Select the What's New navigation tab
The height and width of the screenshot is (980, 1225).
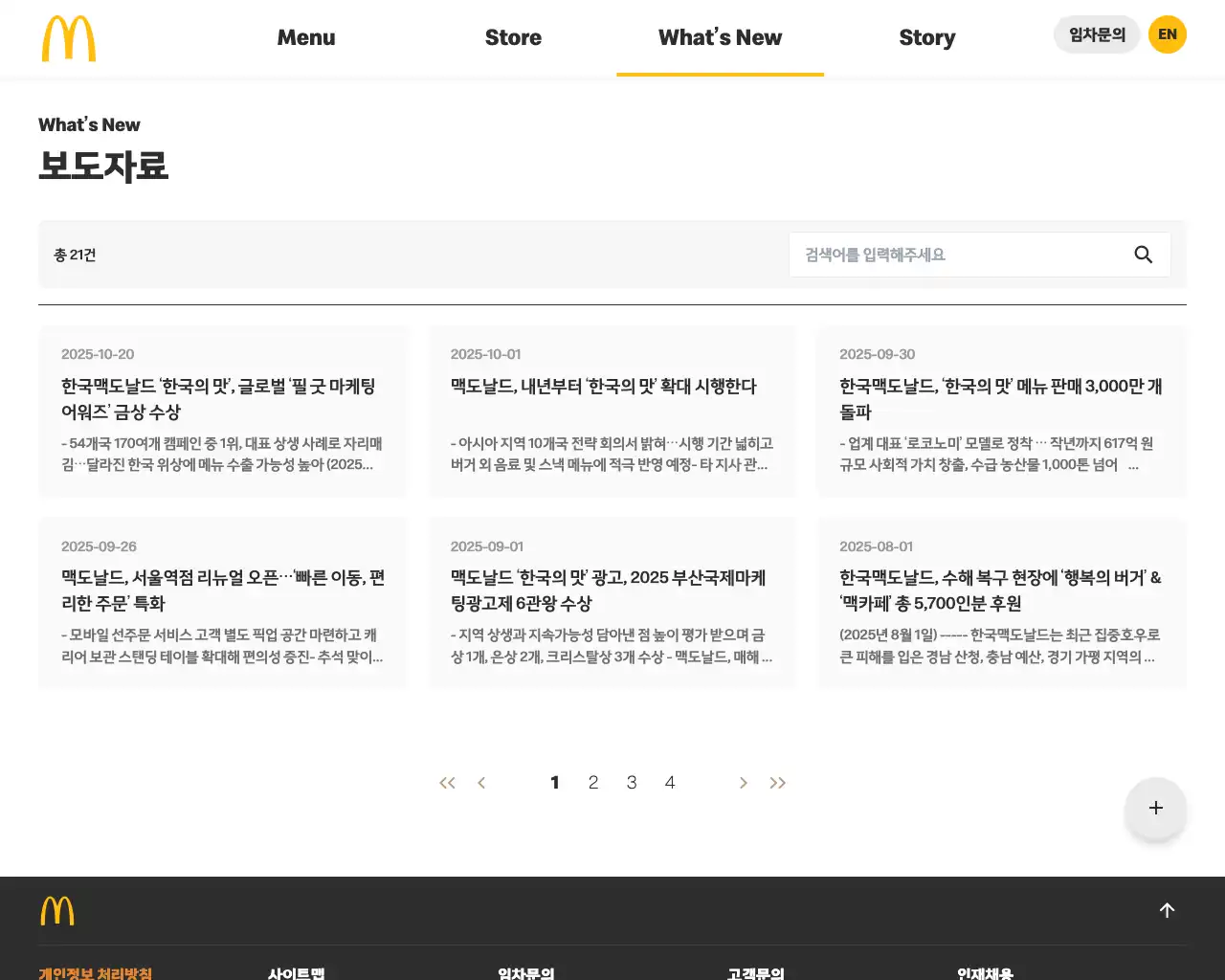[720, 37]
